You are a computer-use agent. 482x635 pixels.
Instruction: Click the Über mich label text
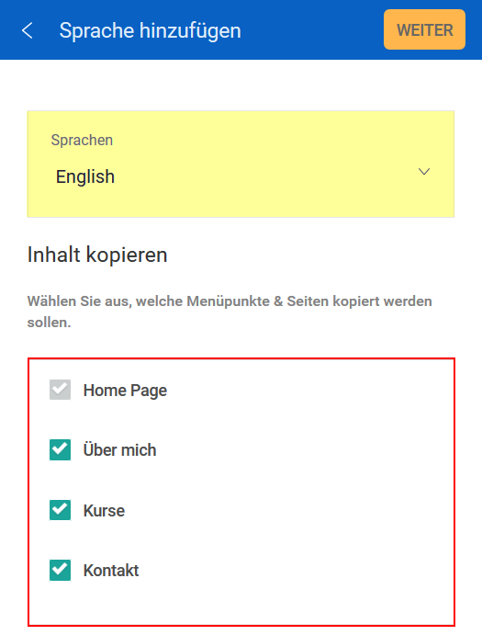point(119,450)
